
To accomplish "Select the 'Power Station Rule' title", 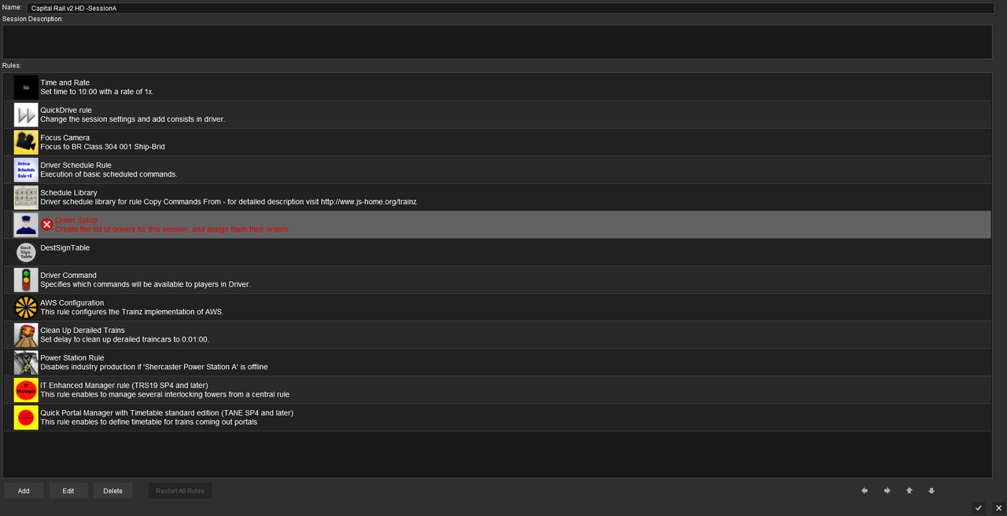I will 72,357.
